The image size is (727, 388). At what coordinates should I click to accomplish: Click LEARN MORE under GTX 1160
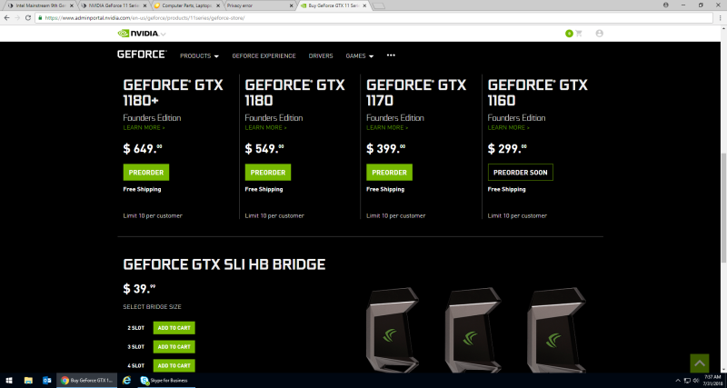pos(509,127)
